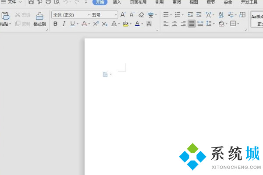Toggle italic formatting

pyautogui.click(x=64, y=24)
